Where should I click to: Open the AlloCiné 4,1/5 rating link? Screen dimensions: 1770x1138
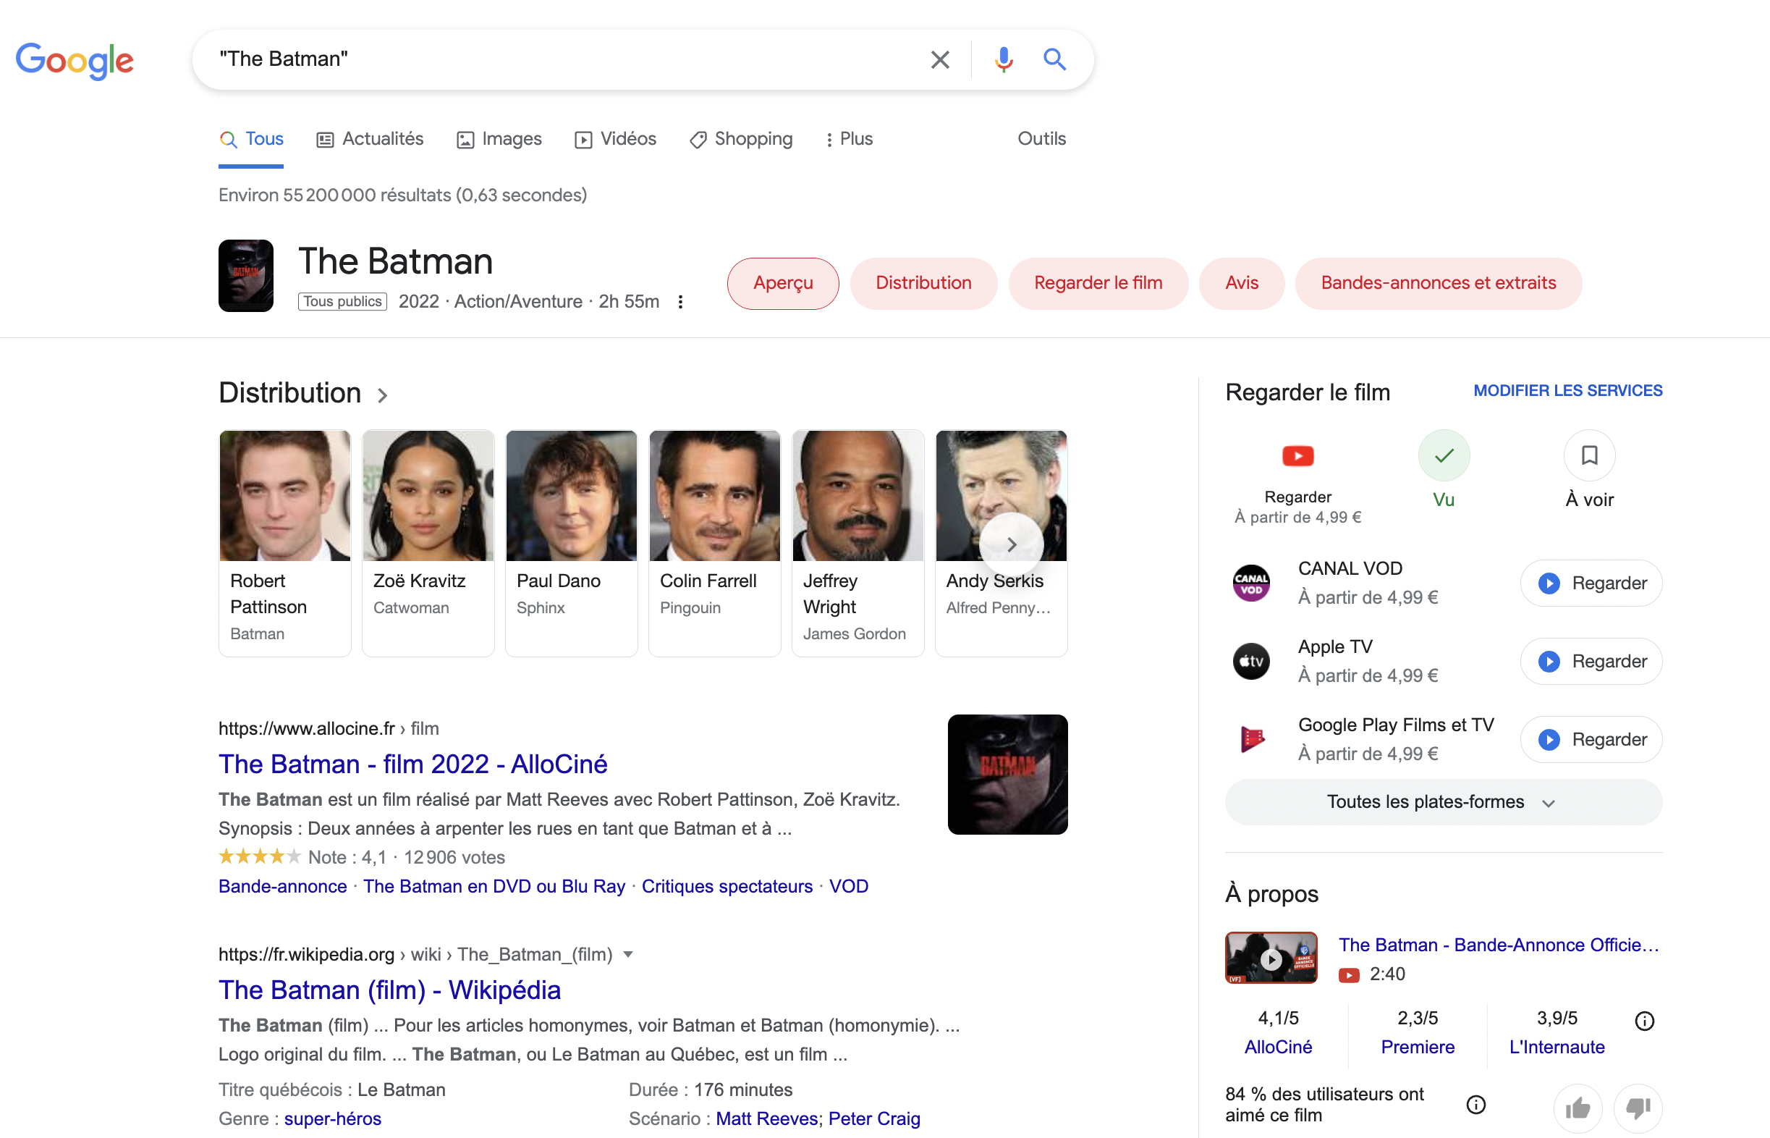click(1278, 1047)
